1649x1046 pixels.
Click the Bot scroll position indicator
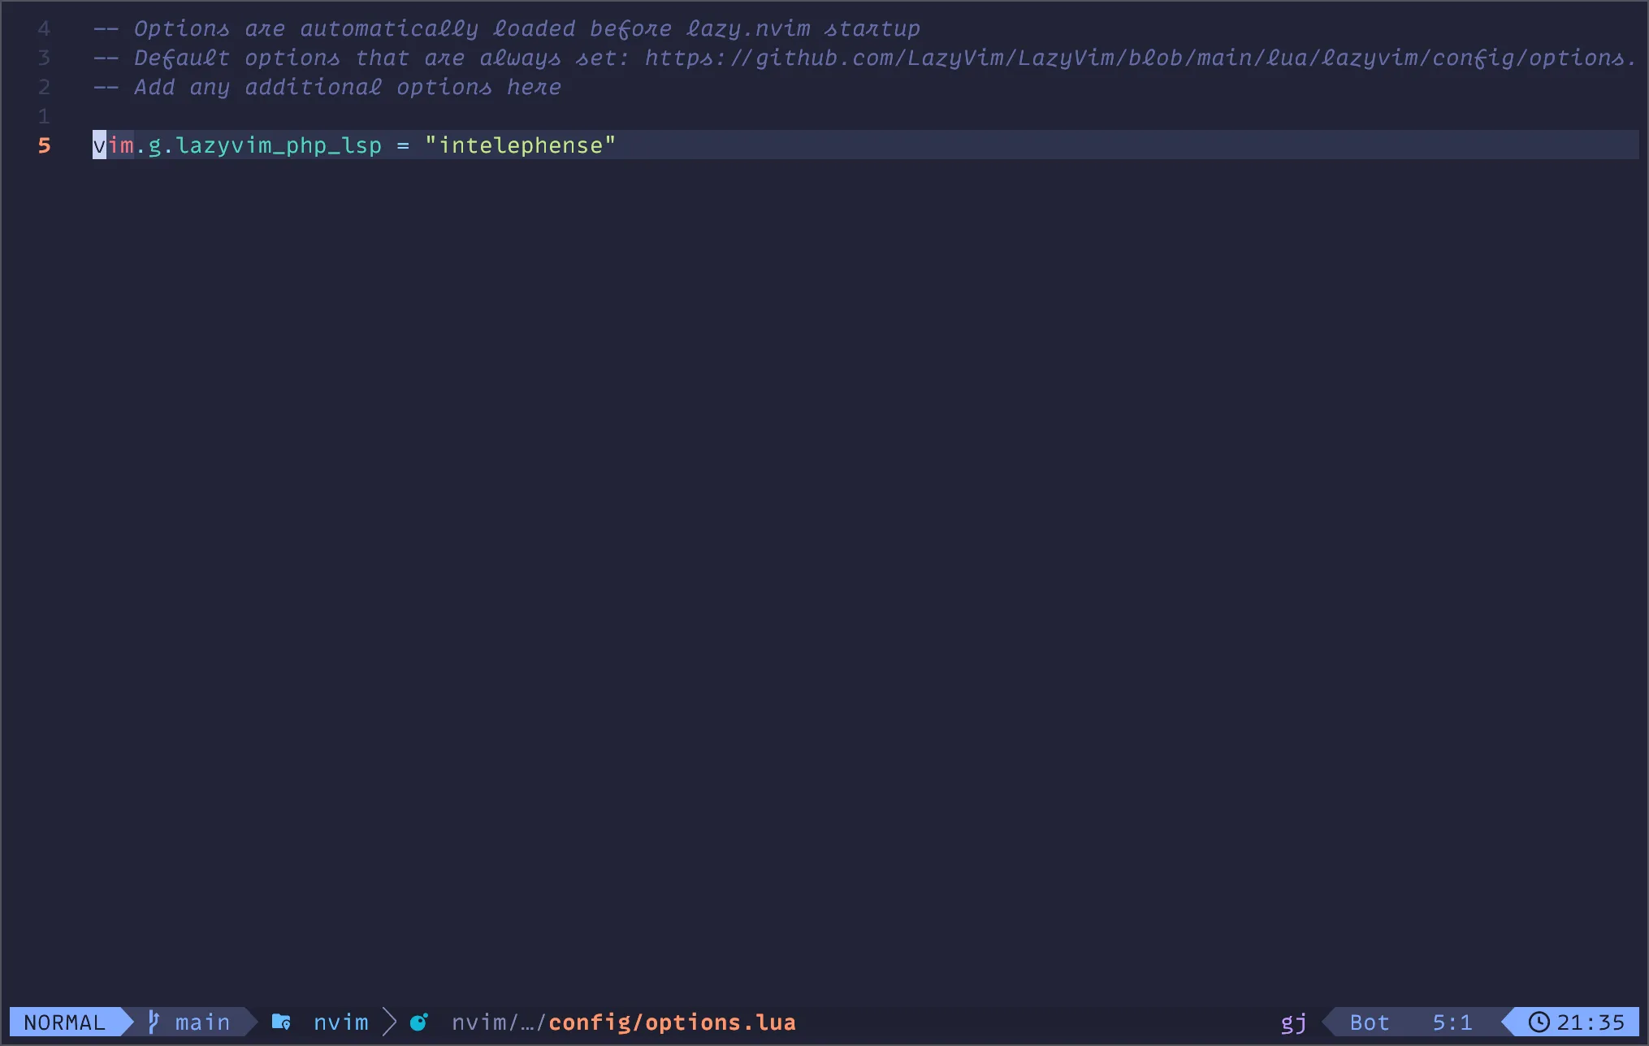tap(1370, 1022)
